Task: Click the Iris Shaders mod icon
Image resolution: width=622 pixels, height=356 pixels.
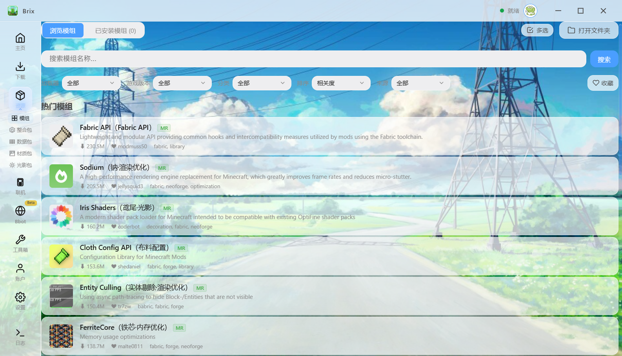Action: click(61, 216)
